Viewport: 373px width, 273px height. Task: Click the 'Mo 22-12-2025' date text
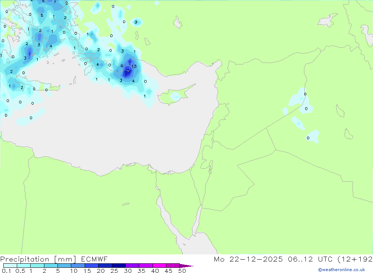coord(248,259)
